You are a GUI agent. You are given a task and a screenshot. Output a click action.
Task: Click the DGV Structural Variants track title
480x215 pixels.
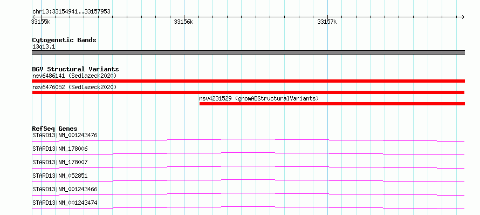pyautogui.click(x=76, y=69)
